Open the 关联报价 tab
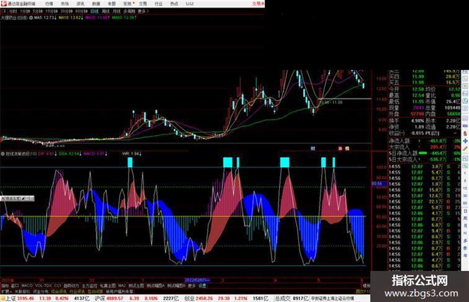The image size is (469, 302). pos(22,291)
